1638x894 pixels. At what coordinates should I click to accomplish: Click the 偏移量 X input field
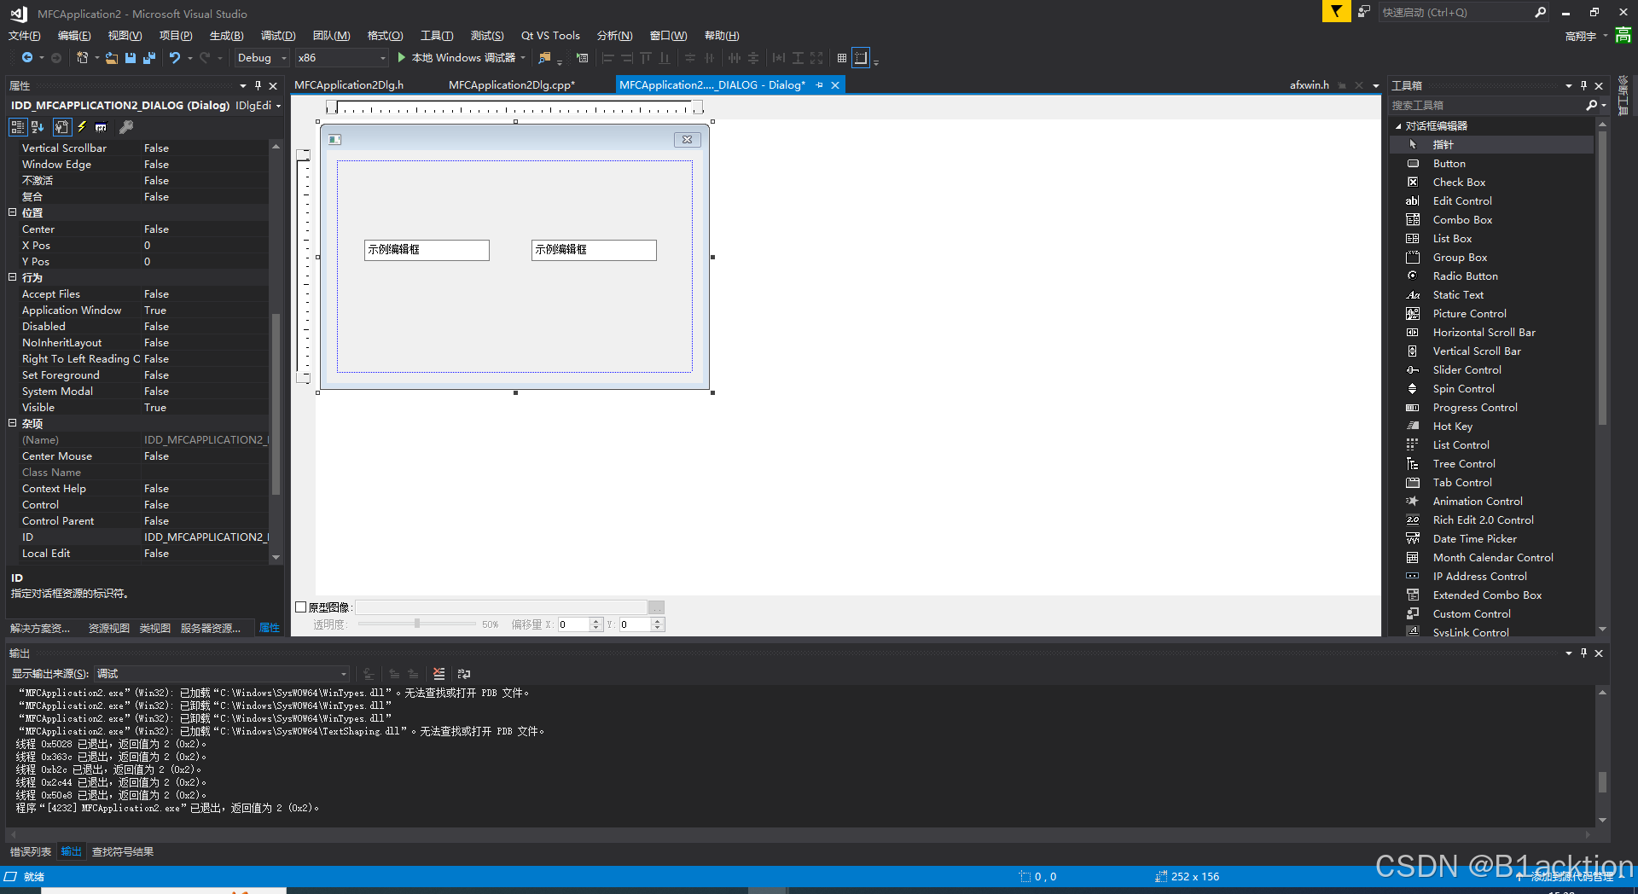pyautogui.click(x=574, y=624)
